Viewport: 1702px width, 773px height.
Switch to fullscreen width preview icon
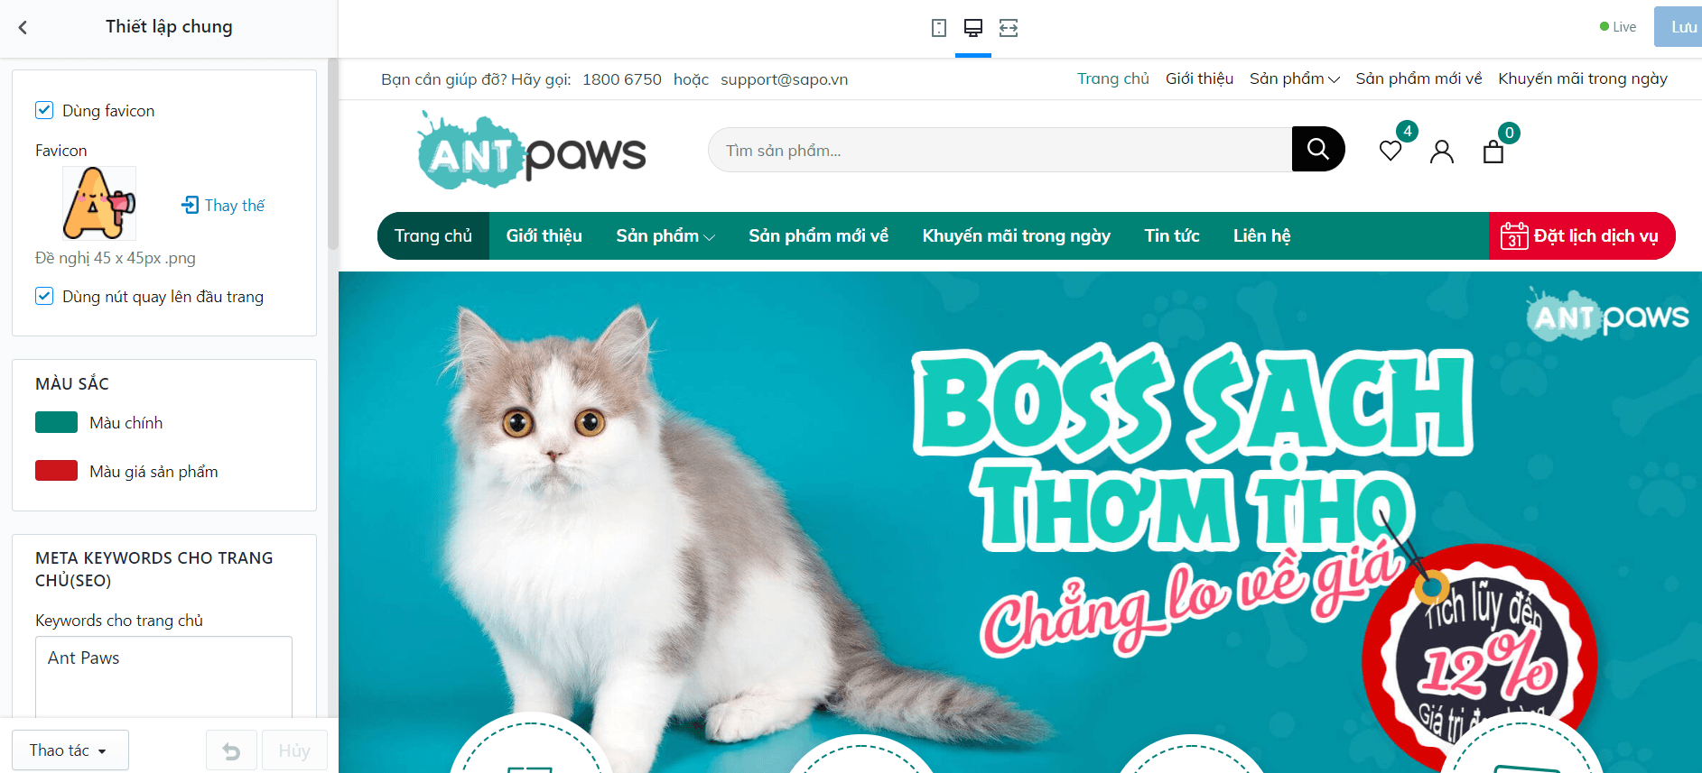point(1009,28)
